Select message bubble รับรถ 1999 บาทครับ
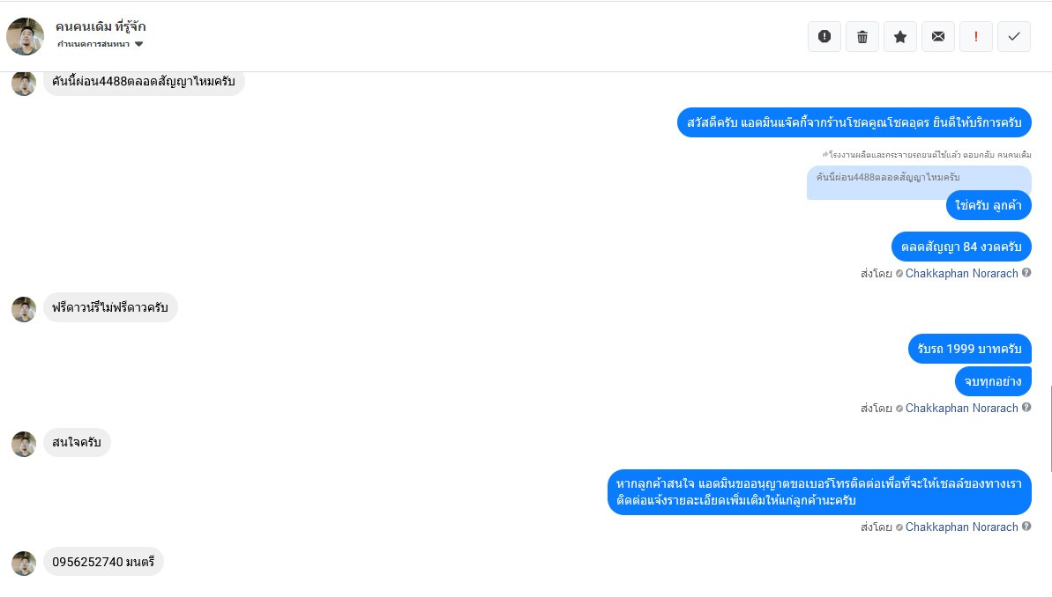1052x597 pixels. [969, 349]
